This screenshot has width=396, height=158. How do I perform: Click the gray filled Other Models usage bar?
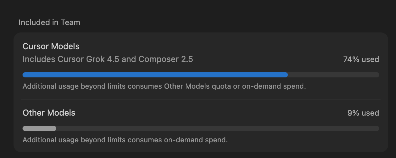tap(39, 128)
